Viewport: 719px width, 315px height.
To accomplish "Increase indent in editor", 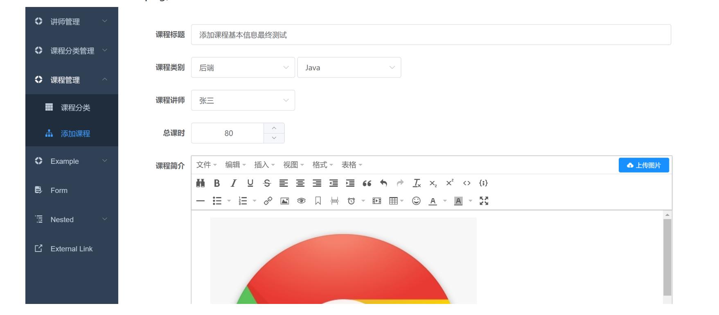I will point(350,183).
